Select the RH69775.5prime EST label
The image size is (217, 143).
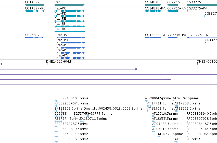point(99,114)
